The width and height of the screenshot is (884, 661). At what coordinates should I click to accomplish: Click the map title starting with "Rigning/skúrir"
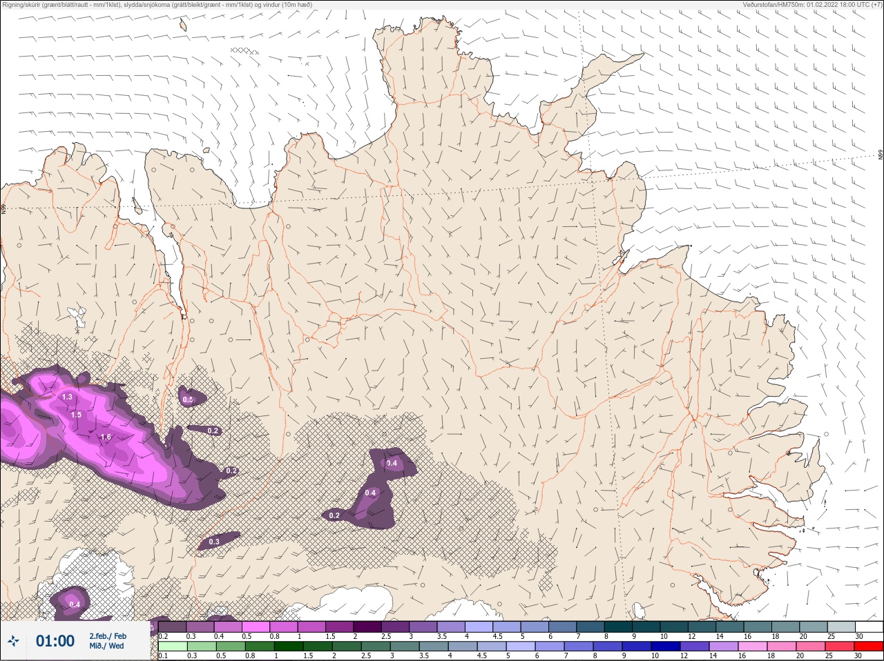(x=157, y=5)
